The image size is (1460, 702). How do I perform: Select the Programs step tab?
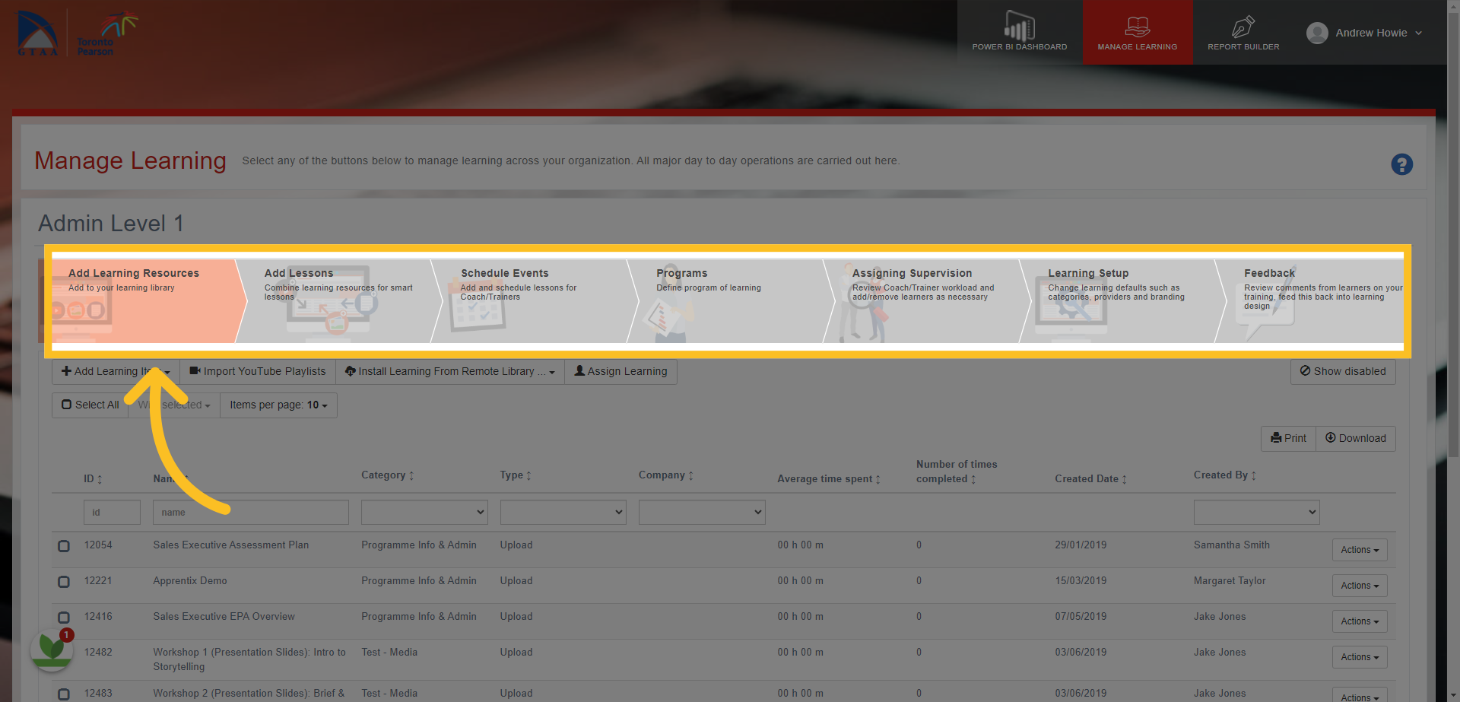pos(730,301)
